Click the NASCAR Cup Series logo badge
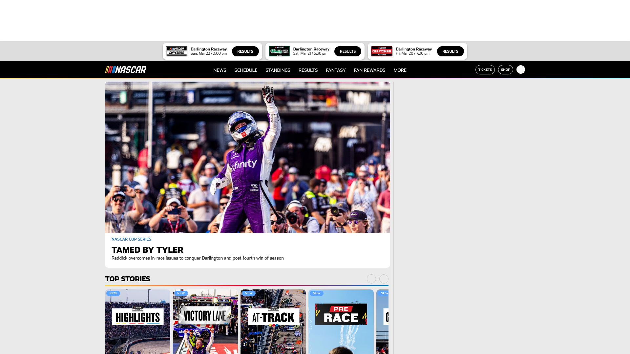Screen dimensions: 630x354 (177, 51)
